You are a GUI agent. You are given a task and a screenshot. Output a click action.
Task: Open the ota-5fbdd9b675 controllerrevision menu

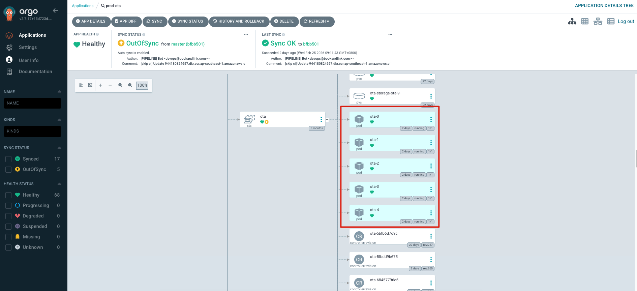431,260
